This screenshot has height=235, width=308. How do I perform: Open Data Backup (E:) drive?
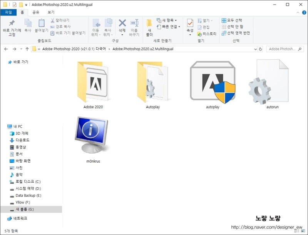coord(25,195)
